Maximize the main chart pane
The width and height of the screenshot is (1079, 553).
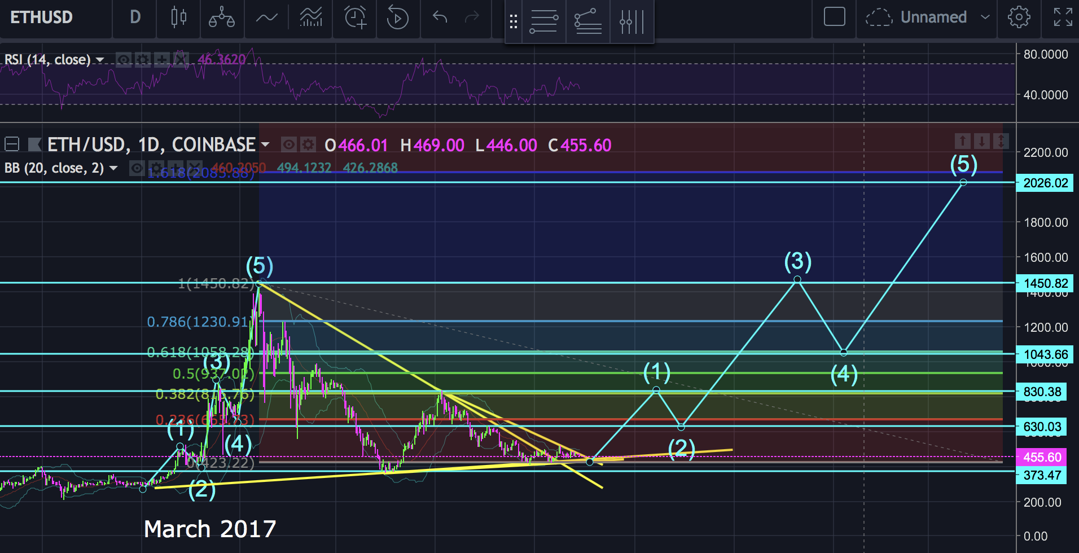click(x=1001, y=141)
